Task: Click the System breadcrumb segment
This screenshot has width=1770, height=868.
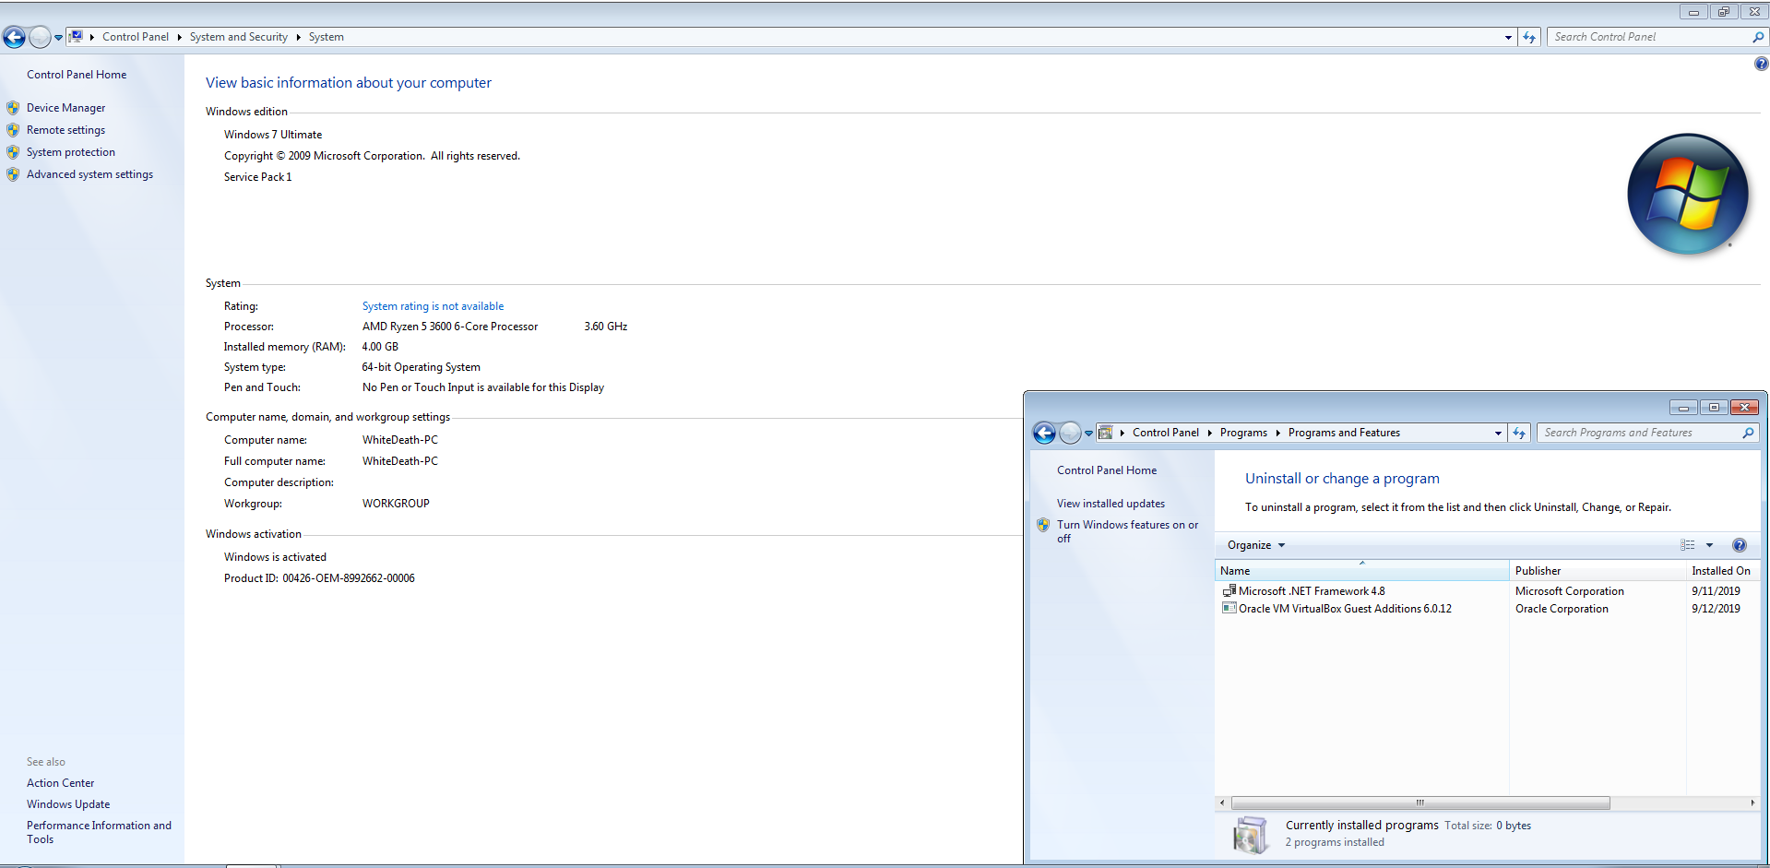Action: point(327,37)
